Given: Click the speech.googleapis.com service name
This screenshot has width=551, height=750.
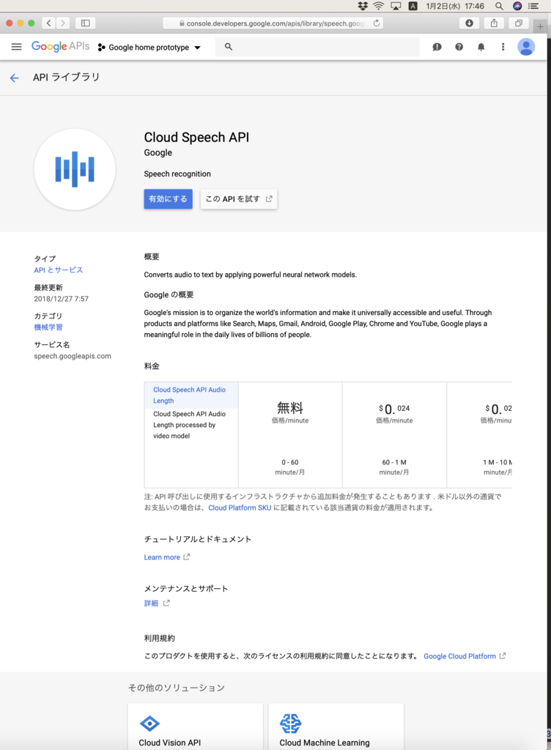Looking at the screenshot, I should click(73, 356).
